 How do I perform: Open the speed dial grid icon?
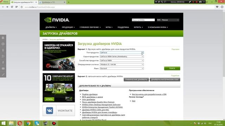17,7
